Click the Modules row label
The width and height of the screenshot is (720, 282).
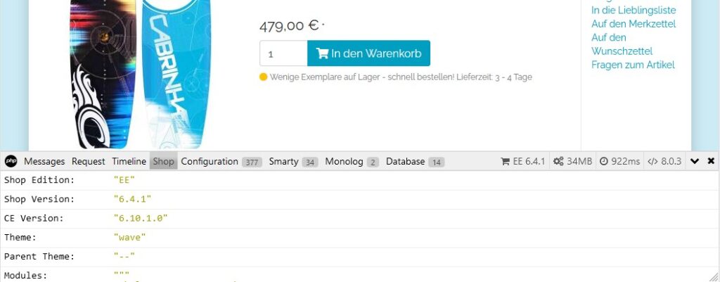[x=26, y=276]
